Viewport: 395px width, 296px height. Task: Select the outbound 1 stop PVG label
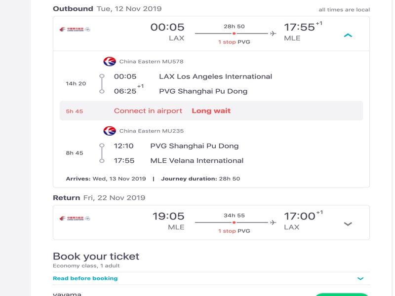tap(234, 42)
